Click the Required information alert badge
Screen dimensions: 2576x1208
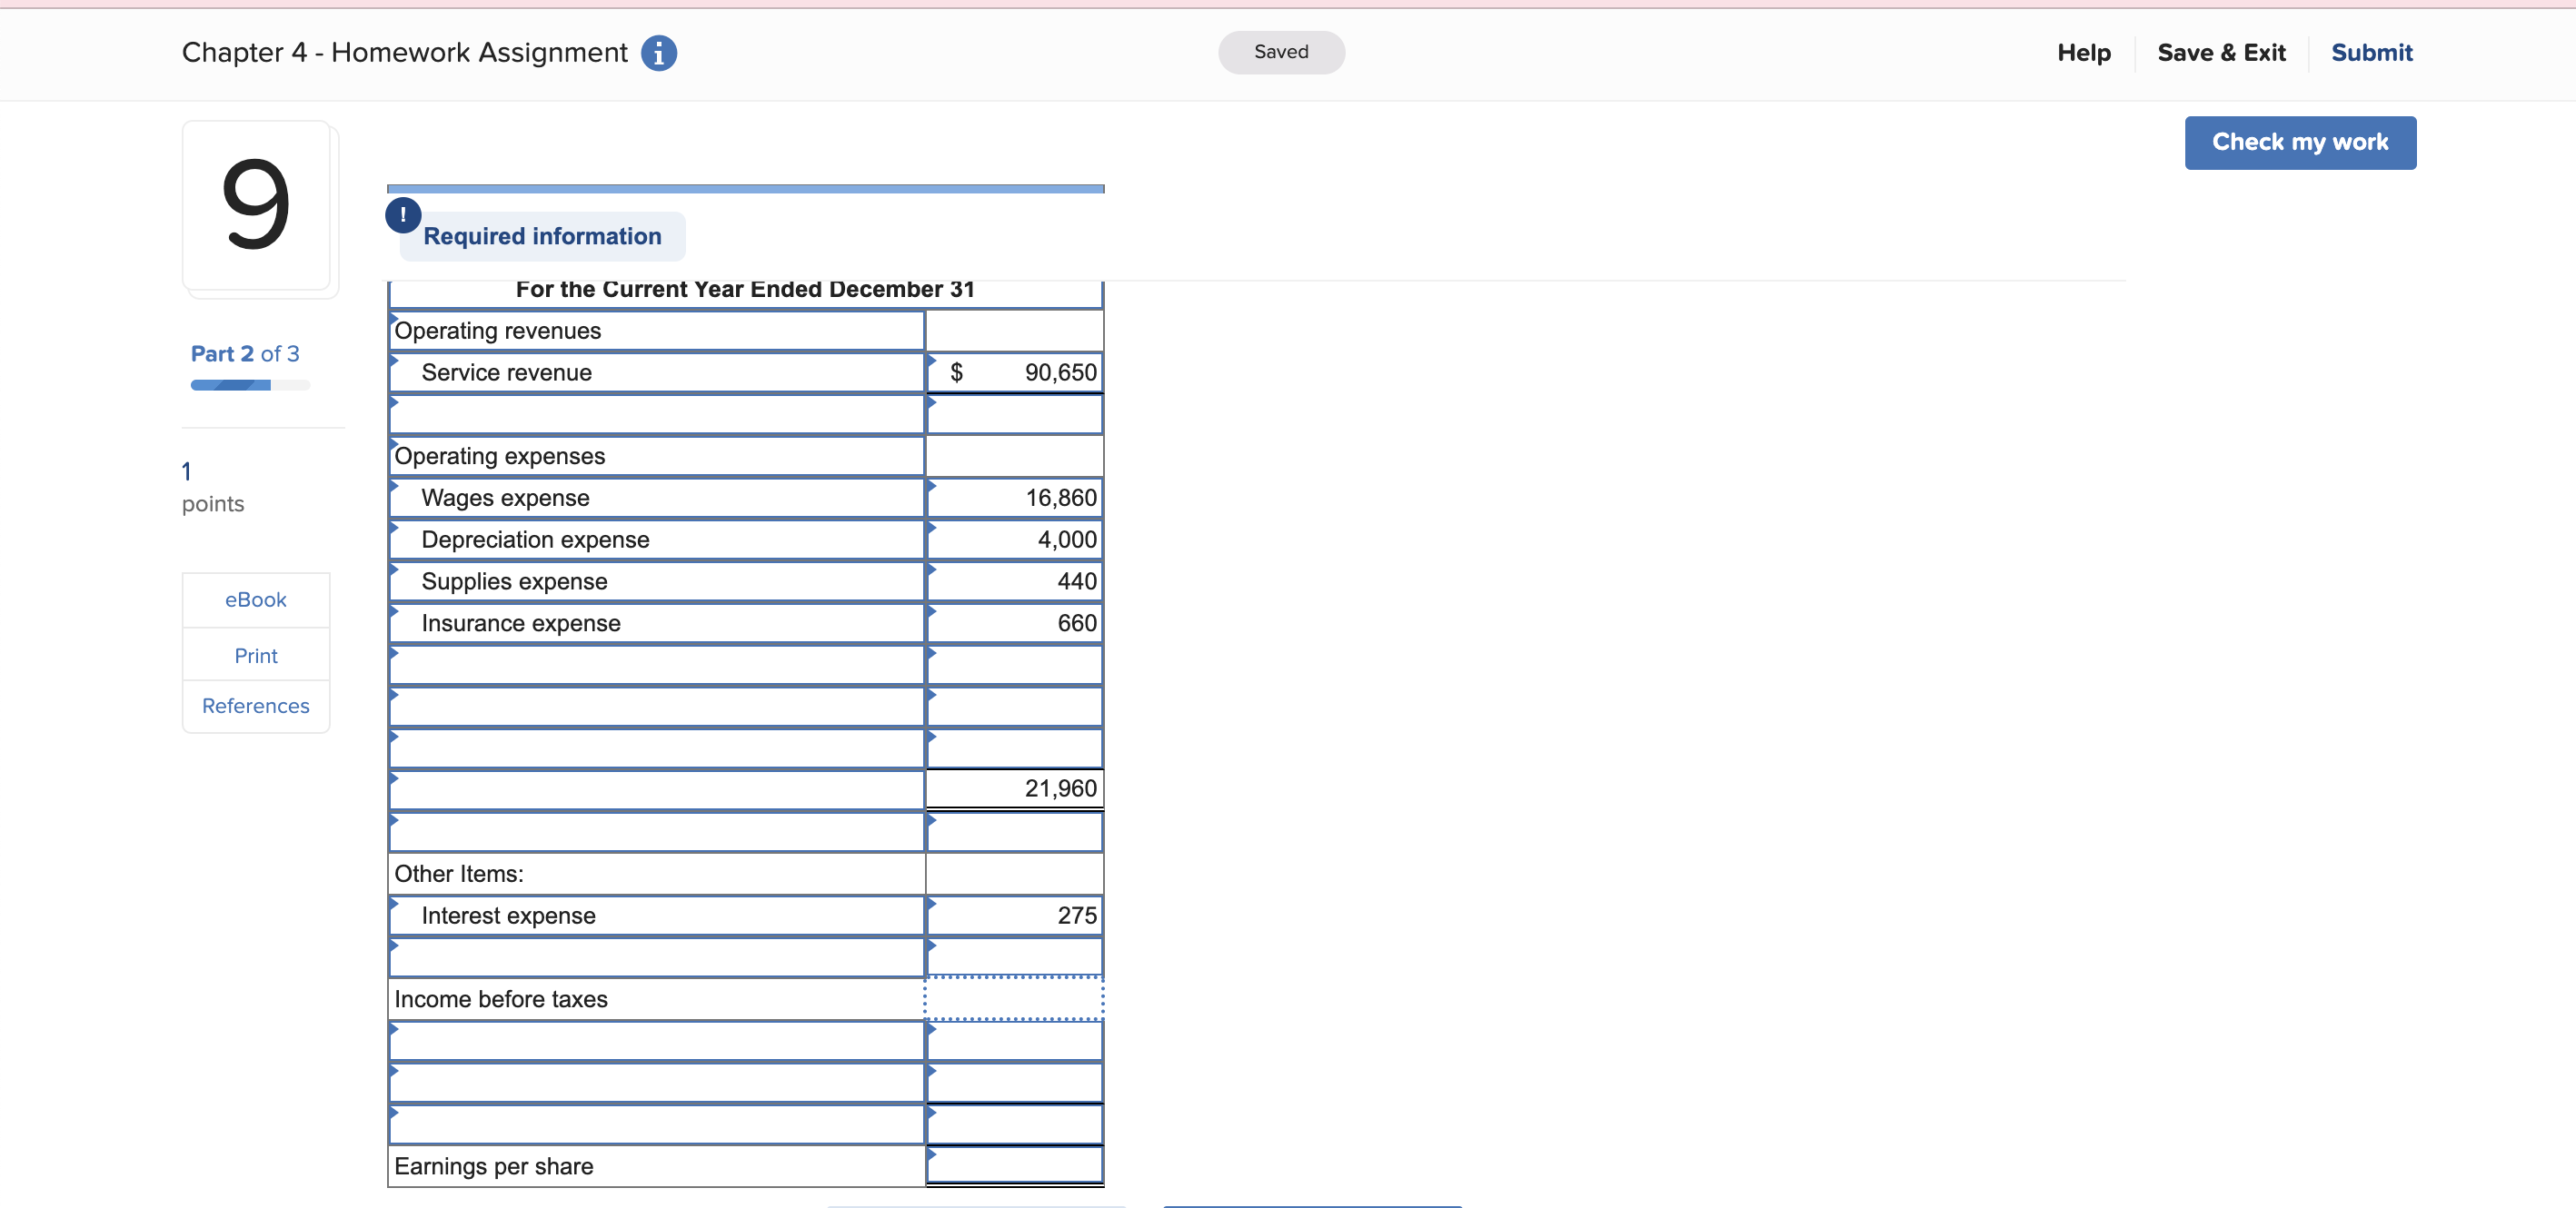tap(403, 215)
